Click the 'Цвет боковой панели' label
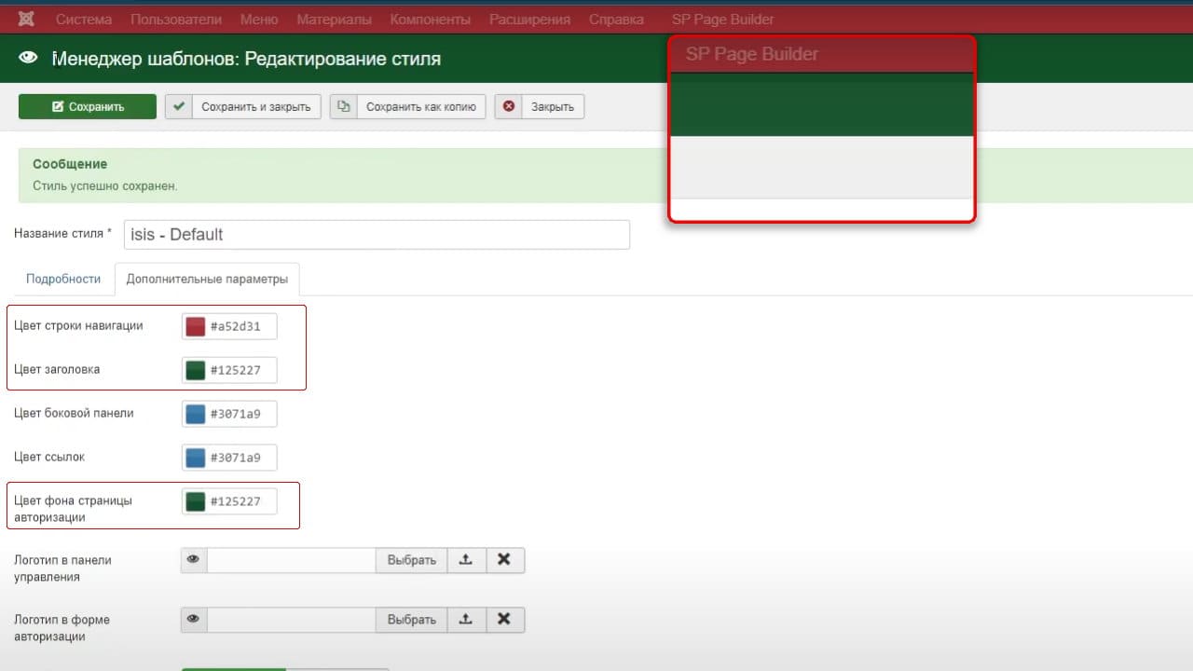1193x671 pixels. (74, 413)
